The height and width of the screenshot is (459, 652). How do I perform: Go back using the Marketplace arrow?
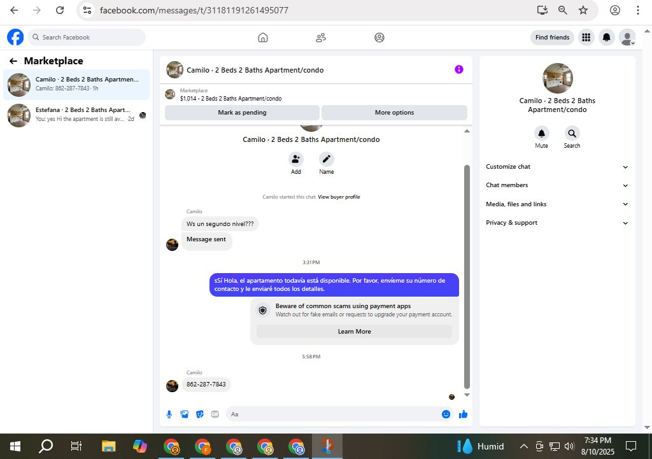[x=13, y=61]
